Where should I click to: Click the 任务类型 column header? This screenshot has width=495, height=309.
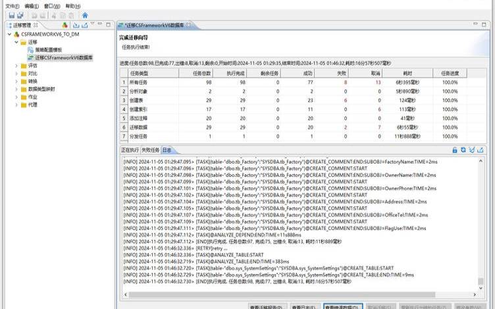tap(153, 73)
